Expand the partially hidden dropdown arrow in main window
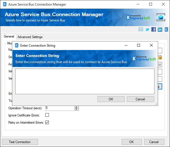 tap(160, 65)
